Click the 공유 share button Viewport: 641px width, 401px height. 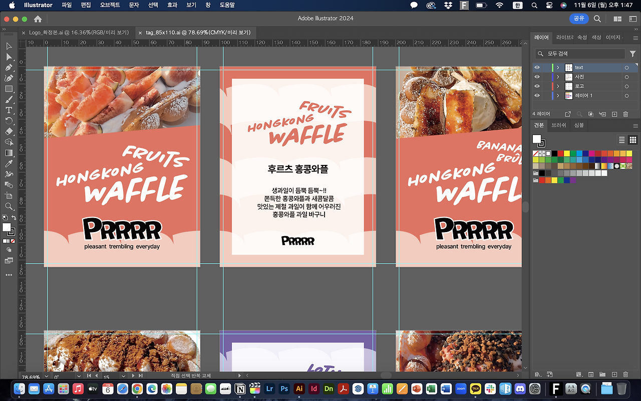[x=579, y=19]
